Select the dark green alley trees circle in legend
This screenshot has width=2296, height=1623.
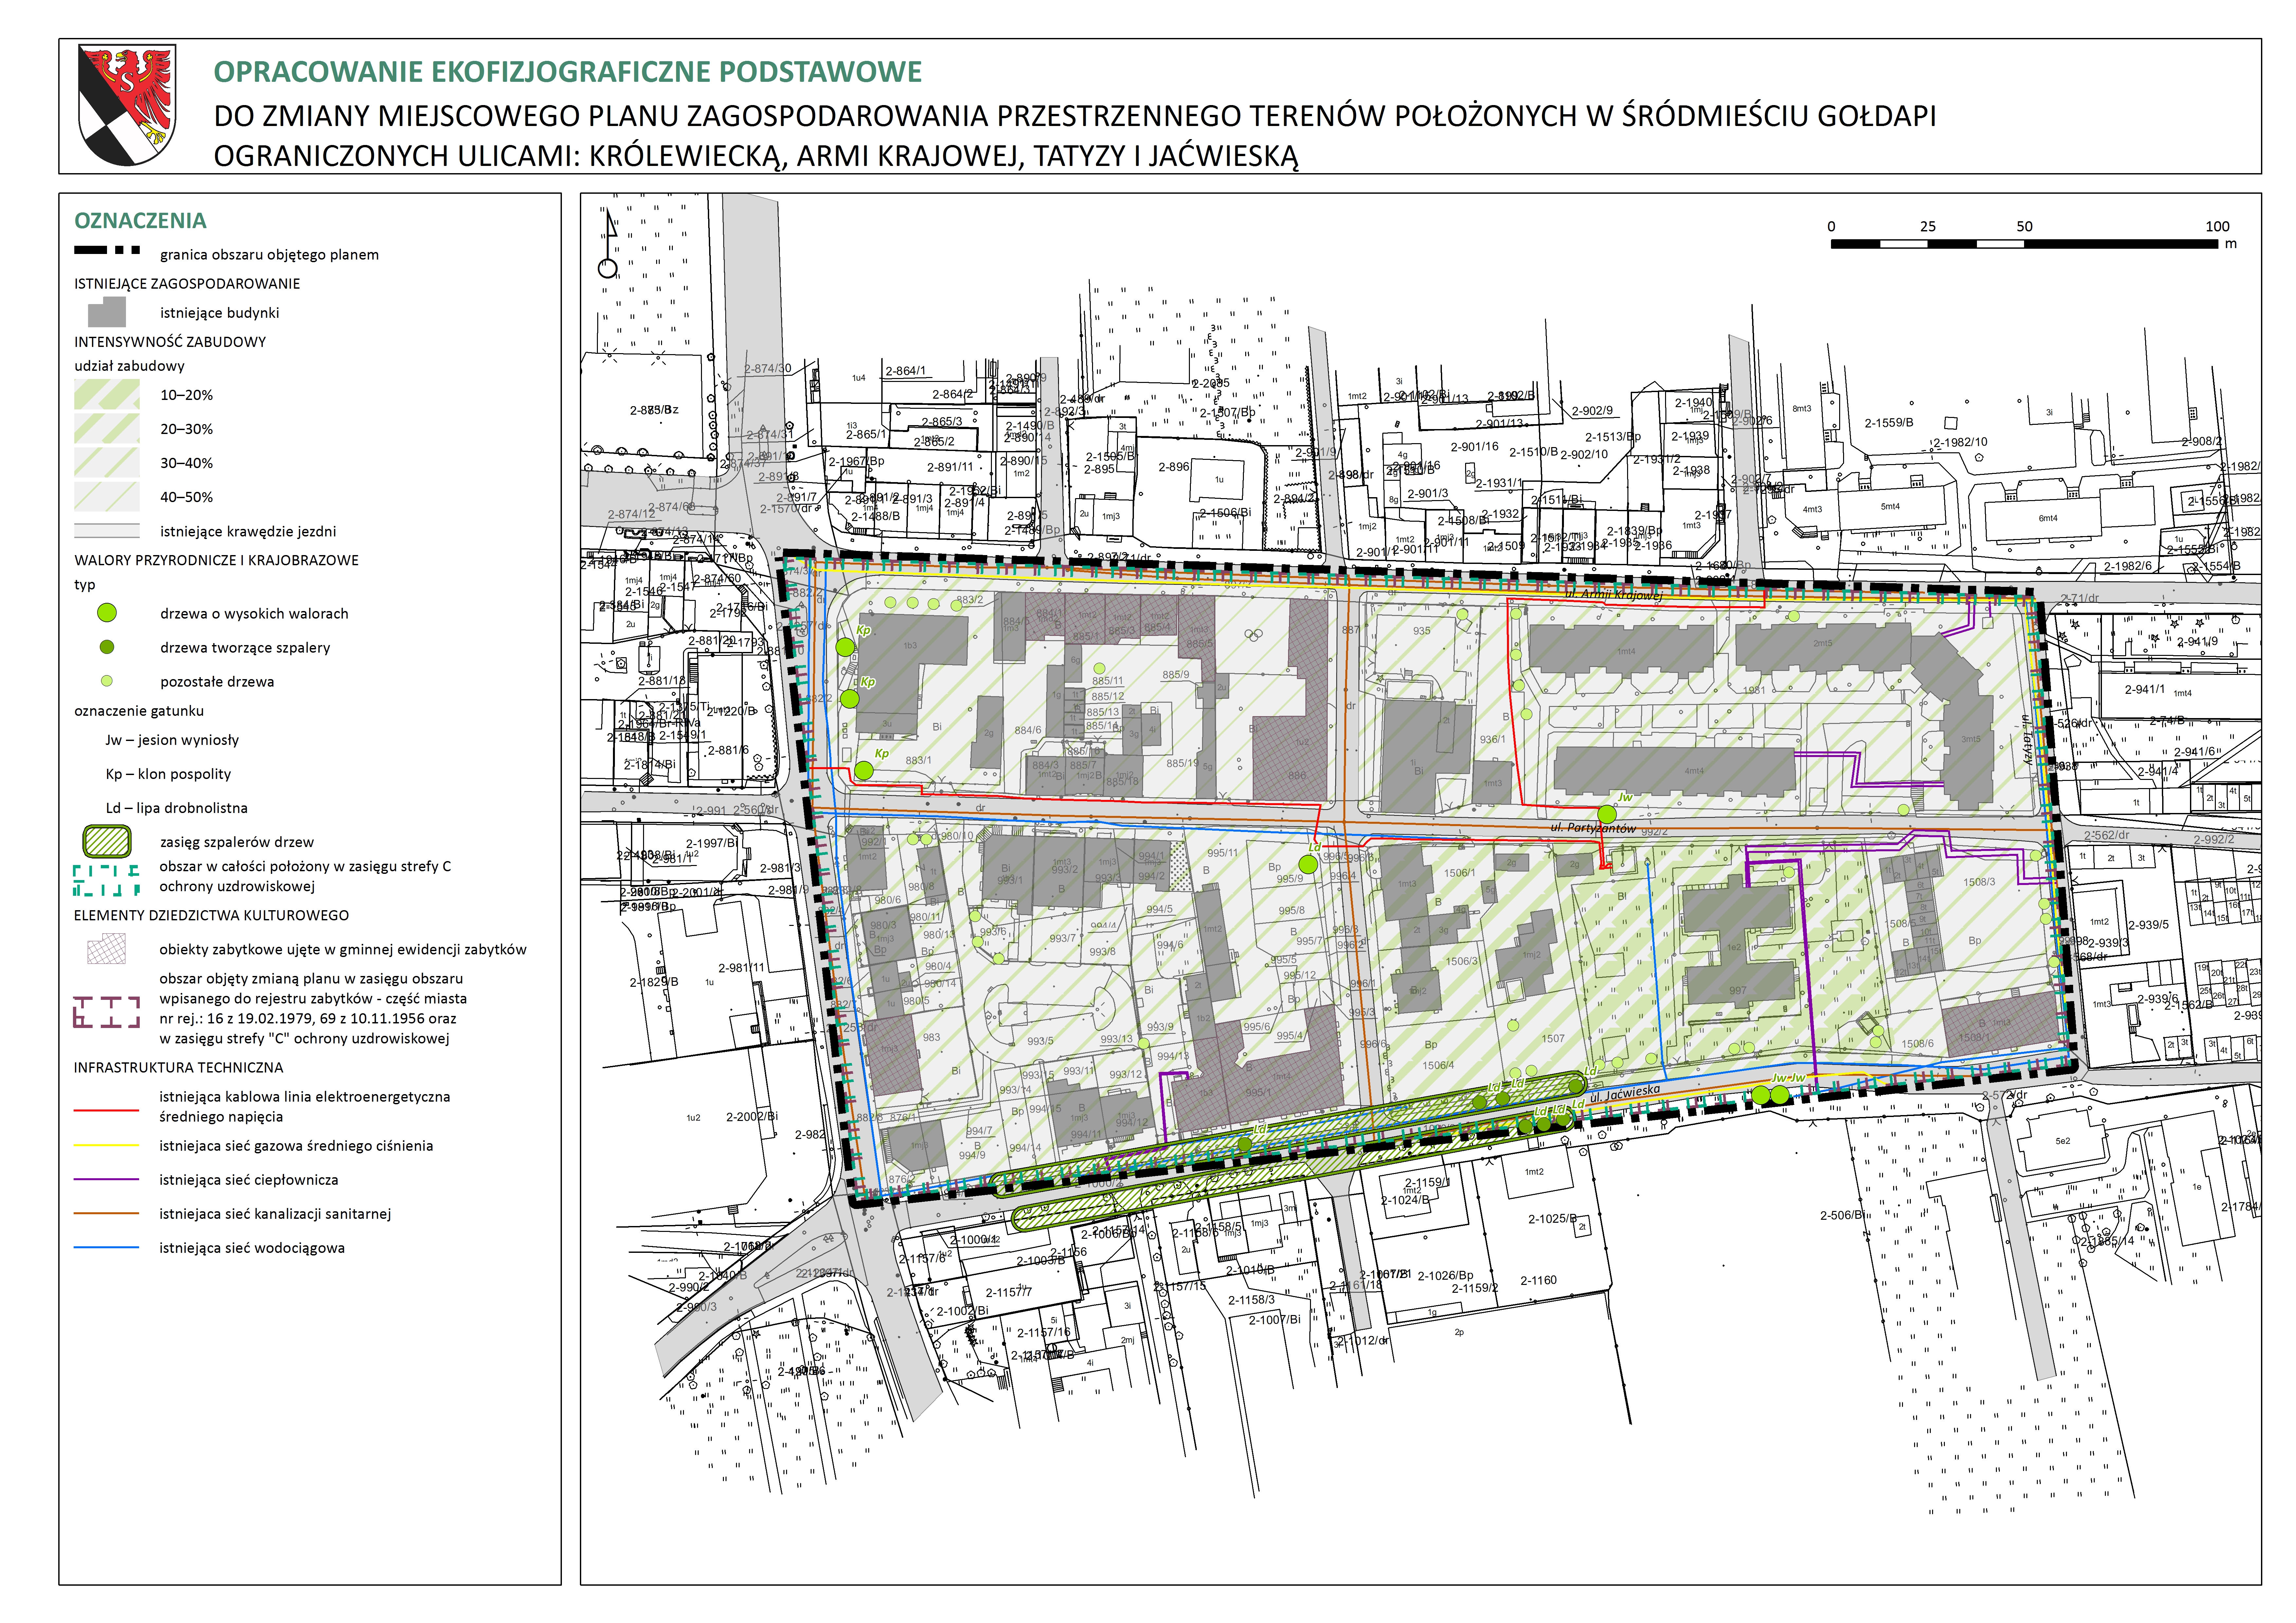[x=107, y=647]
